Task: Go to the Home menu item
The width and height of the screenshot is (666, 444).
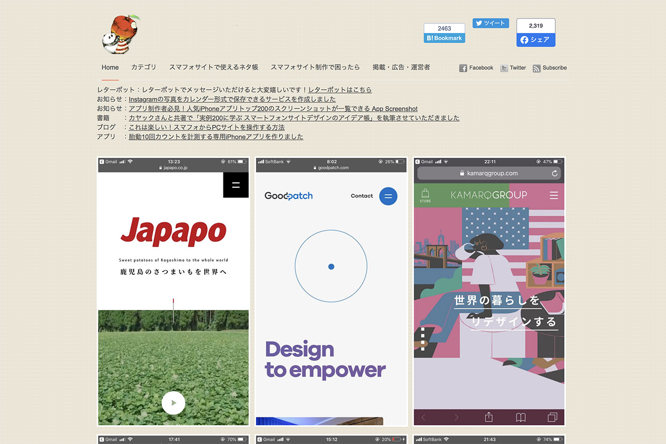Action: (x=110, y=68)
